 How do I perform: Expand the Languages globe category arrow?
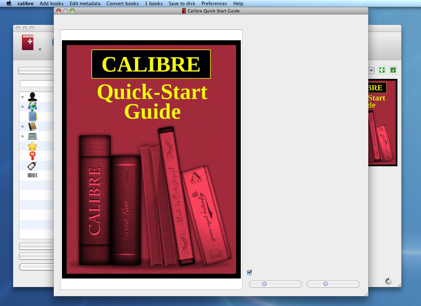pyautogui.click(x=23, y=107)
